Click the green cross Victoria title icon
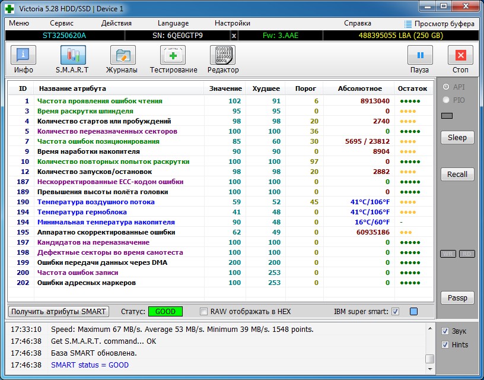 pos(9,9)
